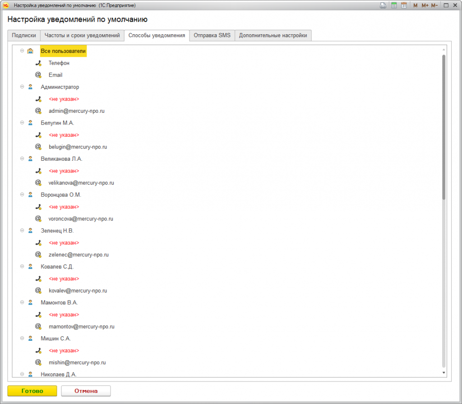Collapse the Ковалев С.Д. node
Image resolution: width=462 pixels, height=404 pixels.
tap(22, 266)
